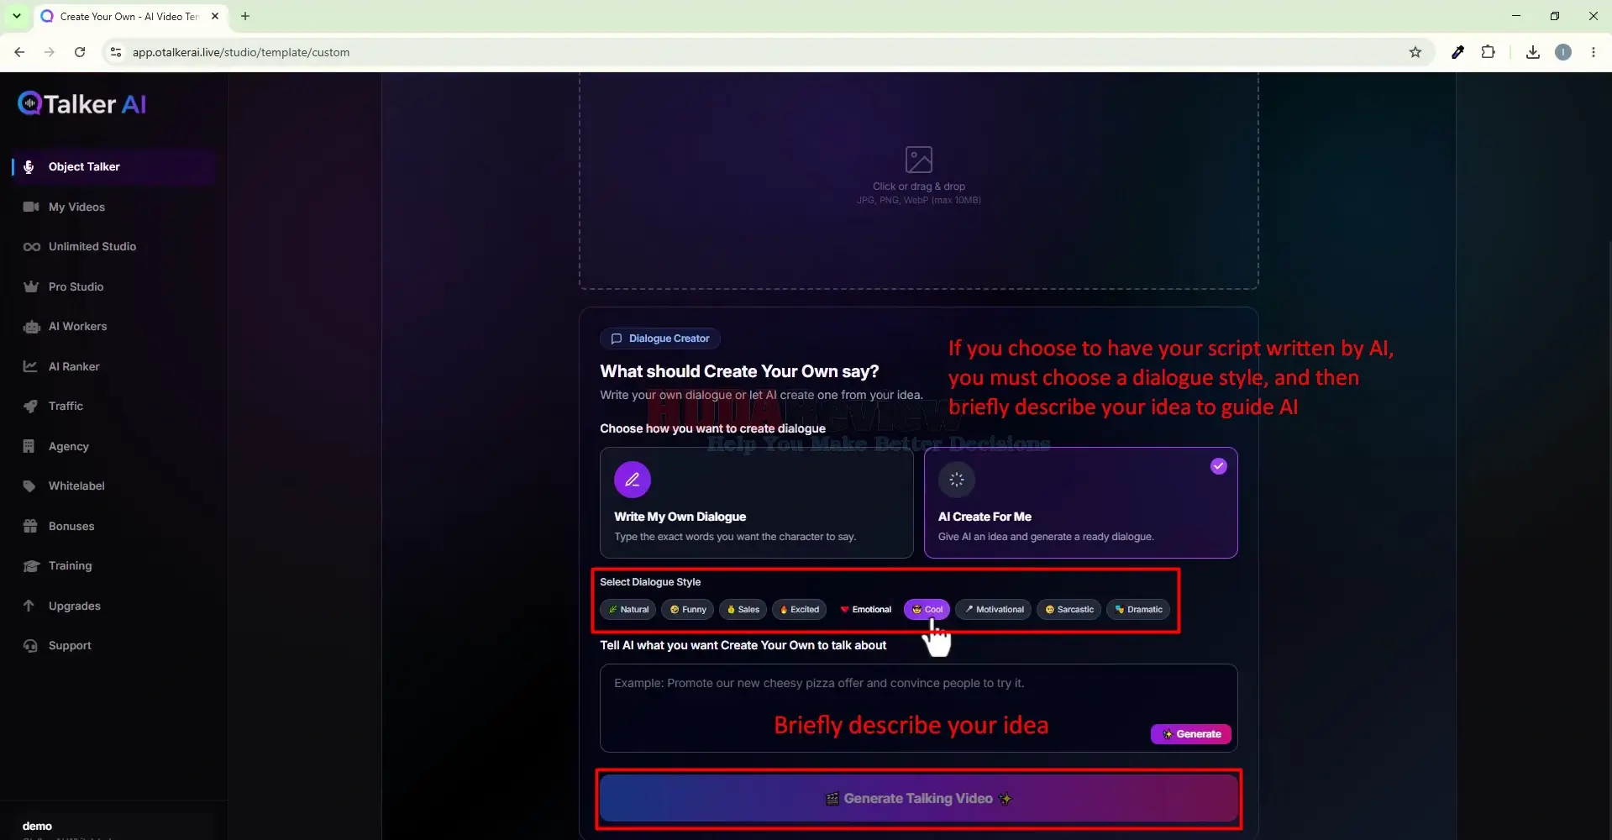Image resolution: width=1612 pixels, height=840 pixels.
Task: Click the eyedropper extension icon
Action: pos(1458,52)
